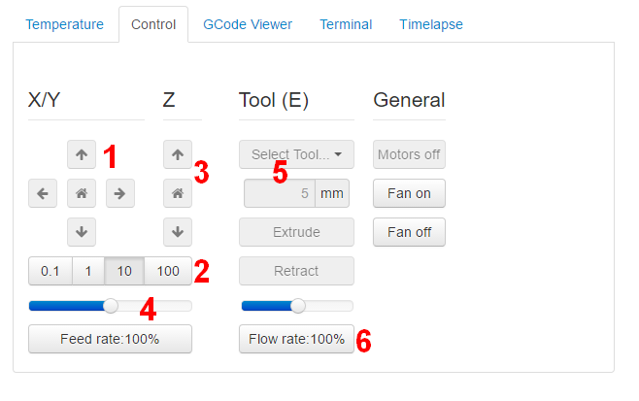Click the Feed rate slider handle
The width and height of the screenshot is (639, 401).
tap(111, 306)
